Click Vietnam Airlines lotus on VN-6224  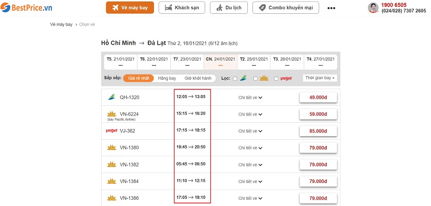click(x=111, y=114)
